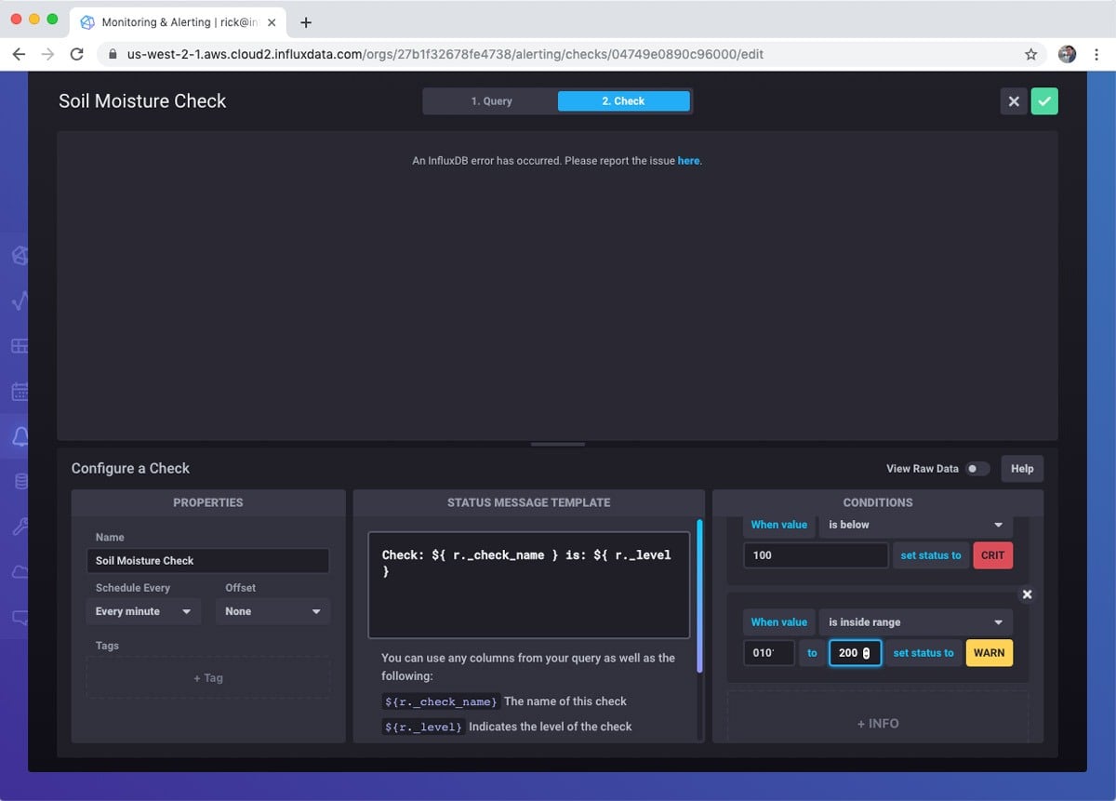The image size is (1116, 801).
Task: Bookmark the page with the star icon
Action: 1031,54
